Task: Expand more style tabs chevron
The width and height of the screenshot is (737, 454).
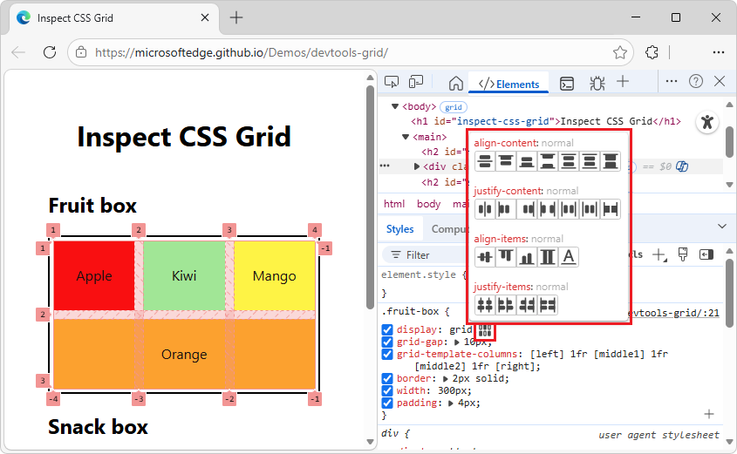Action: (721, 227)
